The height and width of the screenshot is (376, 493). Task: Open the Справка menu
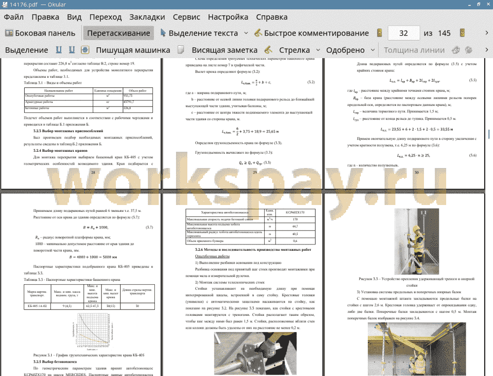(272, 17)
